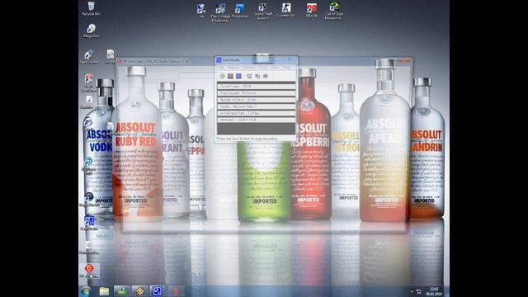This screenshot has height=297, width=528.
Task: Select the Grand Theft Auto IV desktop shortcut
Action: [x=263, y=11]
